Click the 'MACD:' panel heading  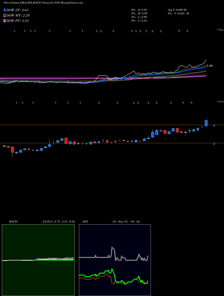[13, 222]
